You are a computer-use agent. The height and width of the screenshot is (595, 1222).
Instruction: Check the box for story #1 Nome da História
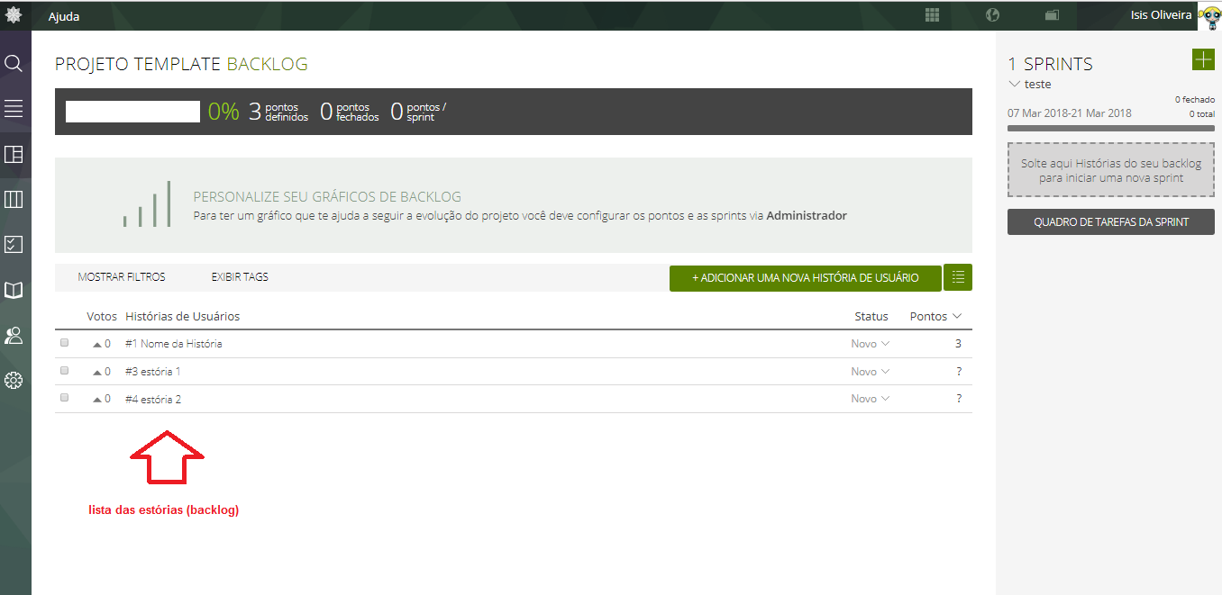(64, 343)
